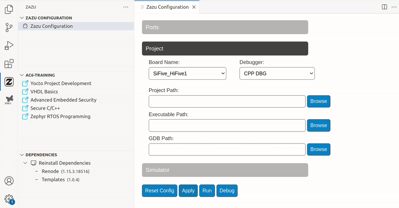
Task: Close the Zazu Configuration tab
Action: coord(194,7)
